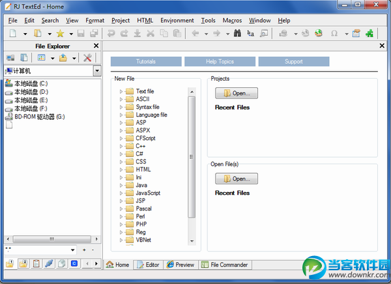The width and height of the screenshot is (391, 284).
Task: Click the Undo toolbar icon
Action: click(111, 33)
